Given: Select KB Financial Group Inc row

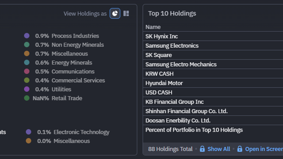Looking at the screenshot, I should coord(213,102).
